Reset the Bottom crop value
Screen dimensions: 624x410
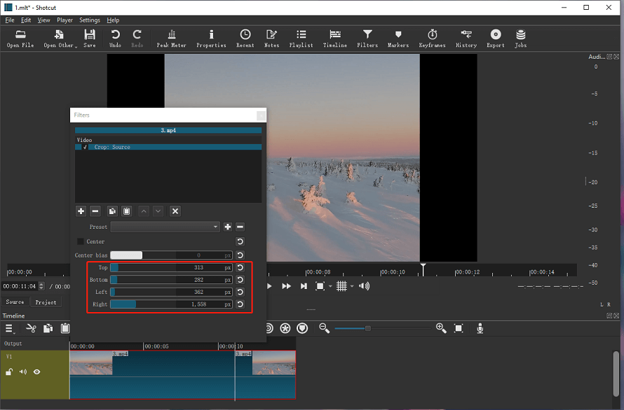coord(240,280)
